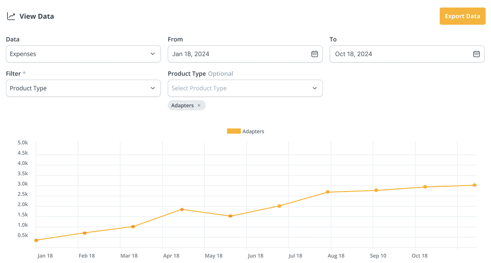Open the Filter dropdown set to Product Type
Image resolution: width=491 pixels, height=263 pixels.
[x=83, y=88]
